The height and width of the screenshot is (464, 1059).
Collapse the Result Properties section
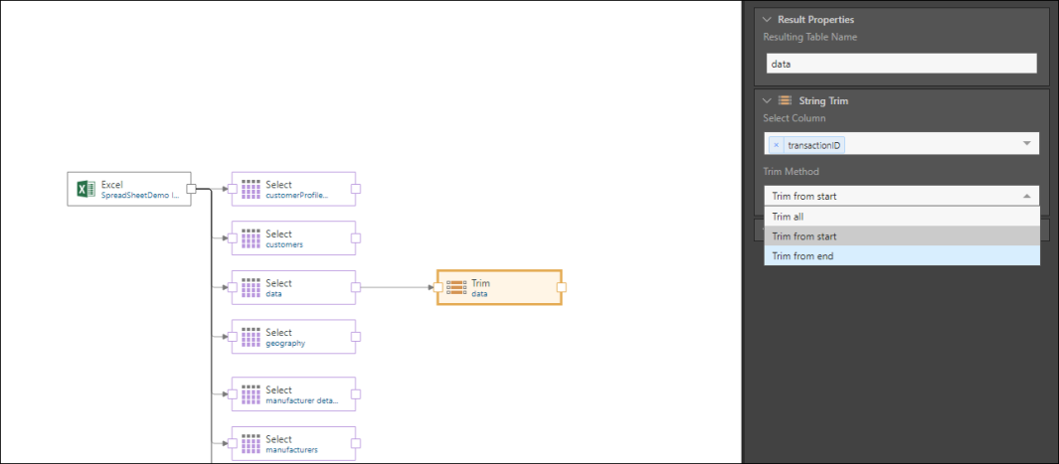coord(767,19)
